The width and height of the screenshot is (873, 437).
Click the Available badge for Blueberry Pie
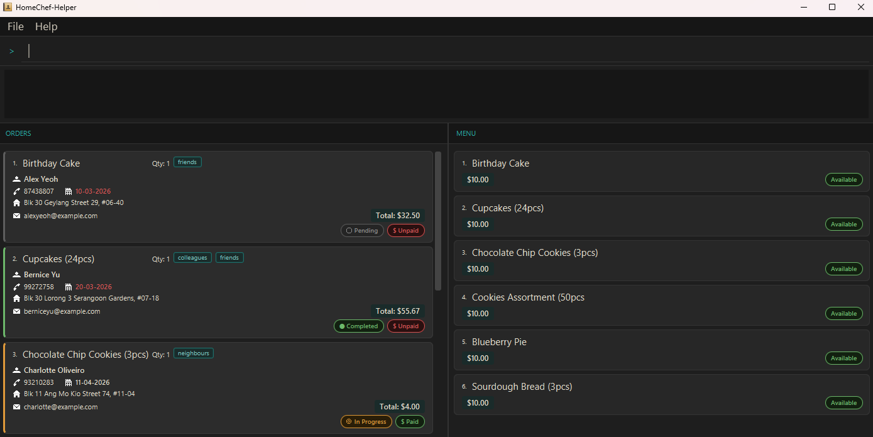[x=843, y=358]
